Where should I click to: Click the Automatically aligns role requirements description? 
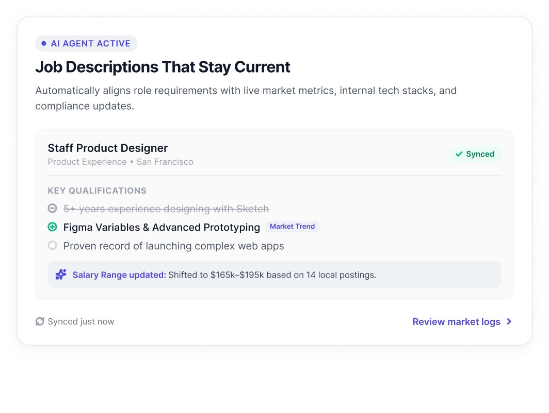246,98
